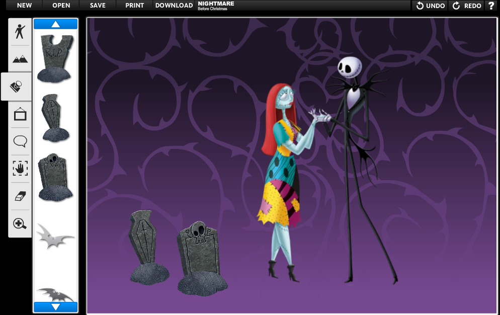Click NEW in the top menu
500x315 pixels.
[24, 6]
